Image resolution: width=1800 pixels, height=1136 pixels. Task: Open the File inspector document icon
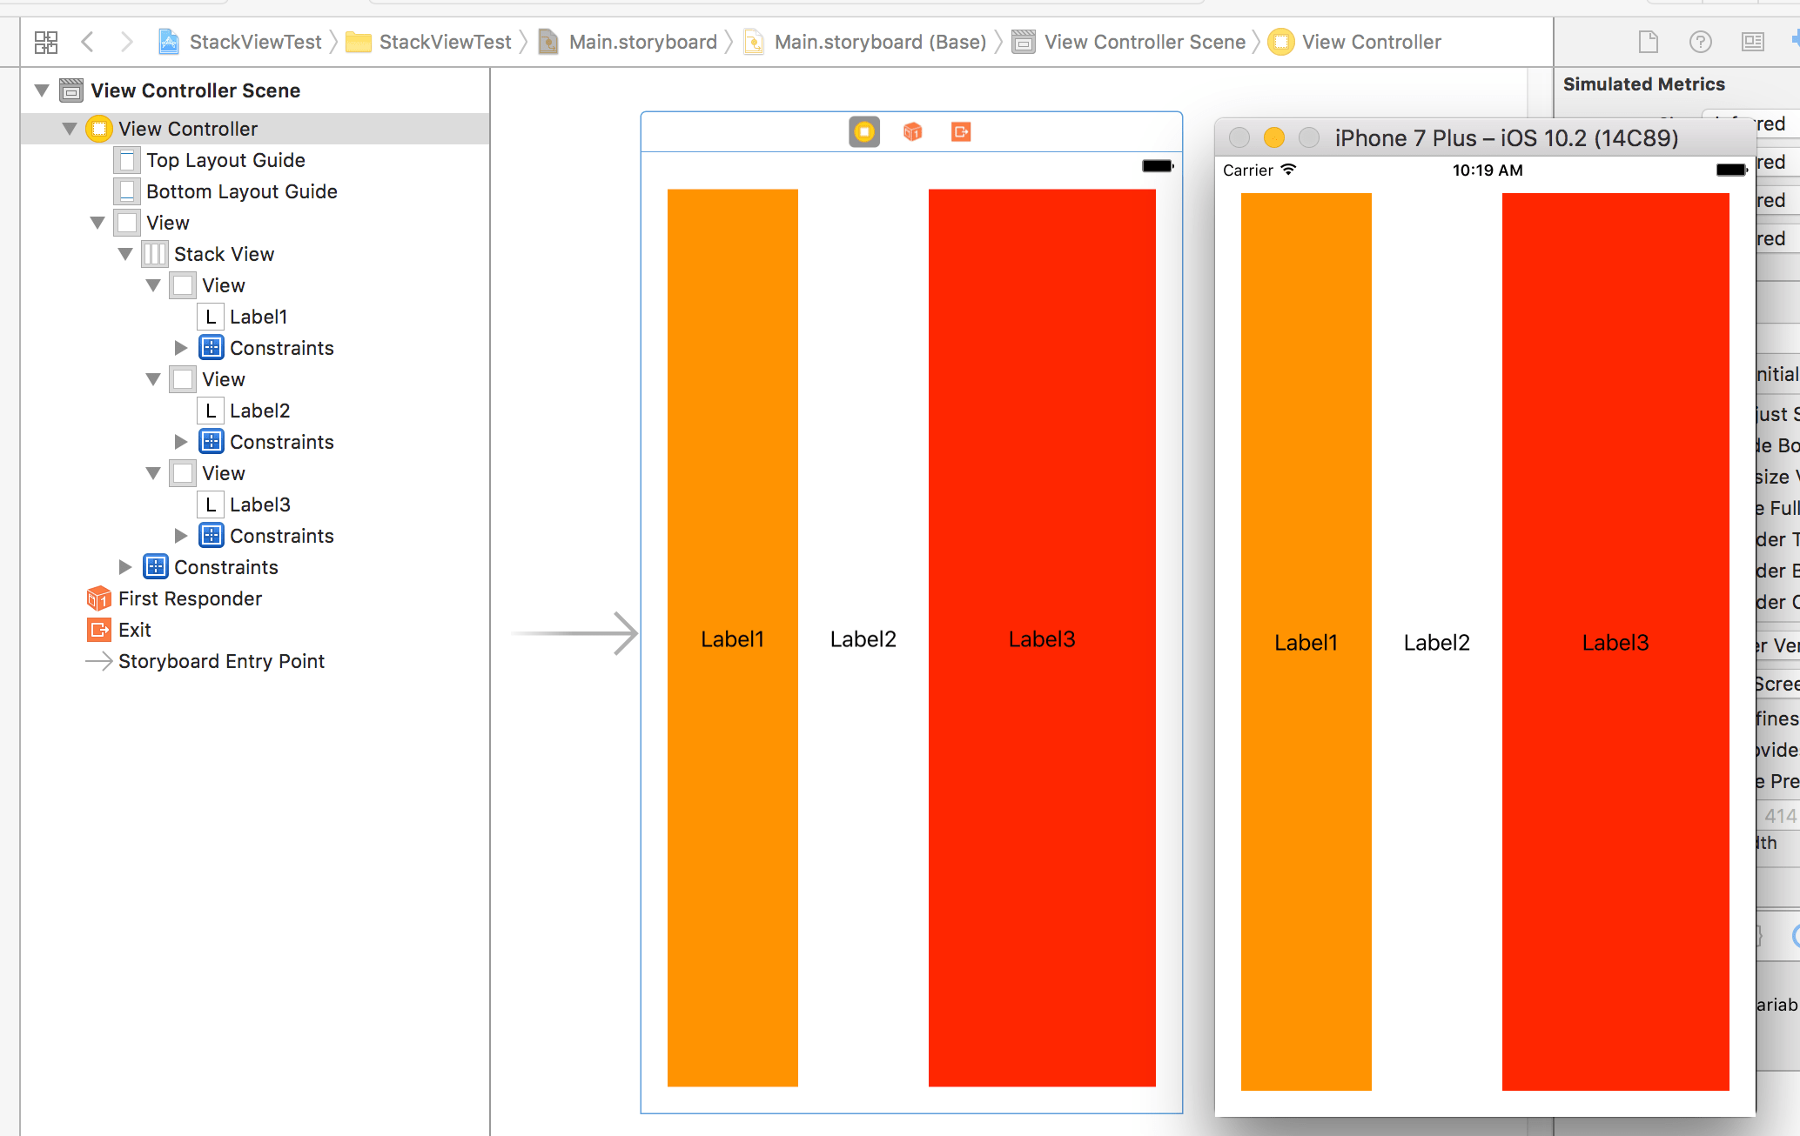point(1648,41)
